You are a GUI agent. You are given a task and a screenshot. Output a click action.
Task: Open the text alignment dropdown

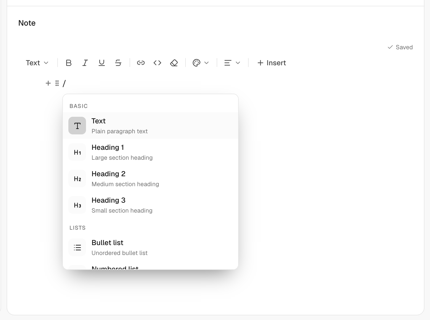coord(232,63)
